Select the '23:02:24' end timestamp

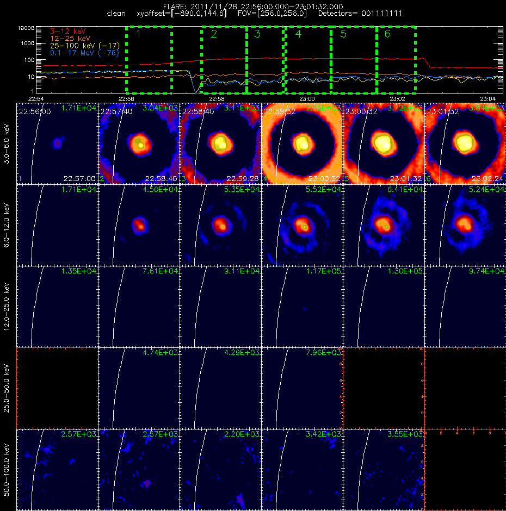(x=488, y=179)
